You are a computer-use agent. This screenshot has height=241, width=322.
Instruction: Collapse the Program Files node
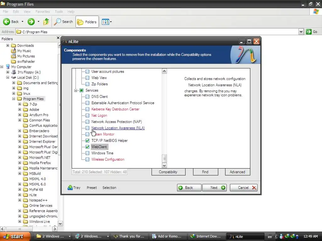coord(14,99)
